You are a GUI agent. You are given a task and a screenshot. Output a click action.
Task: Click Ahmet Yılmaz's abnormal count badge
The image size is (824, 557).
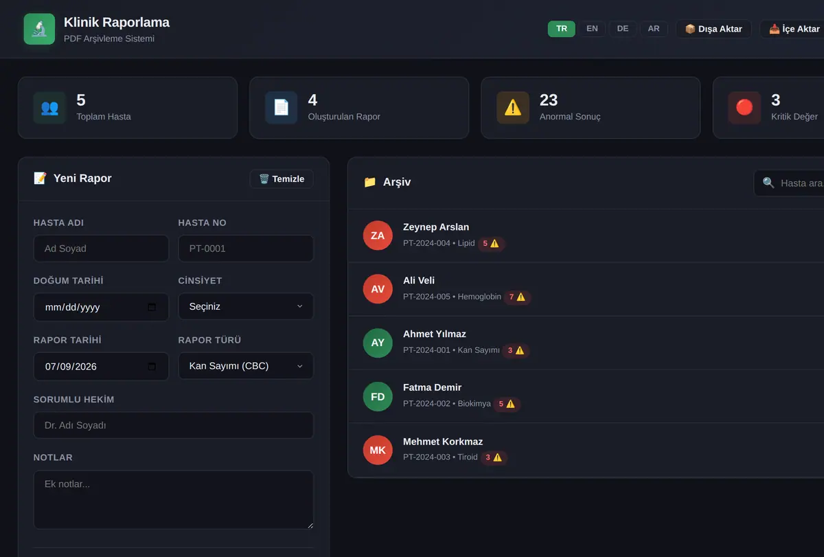tap(516, 350)
